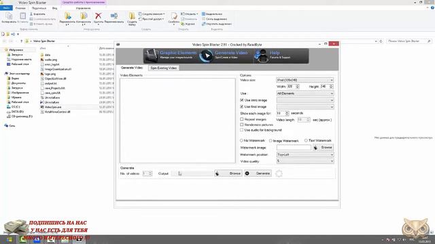Click the Width spinner field
The image size is (435, 244).
pos(293,87)
